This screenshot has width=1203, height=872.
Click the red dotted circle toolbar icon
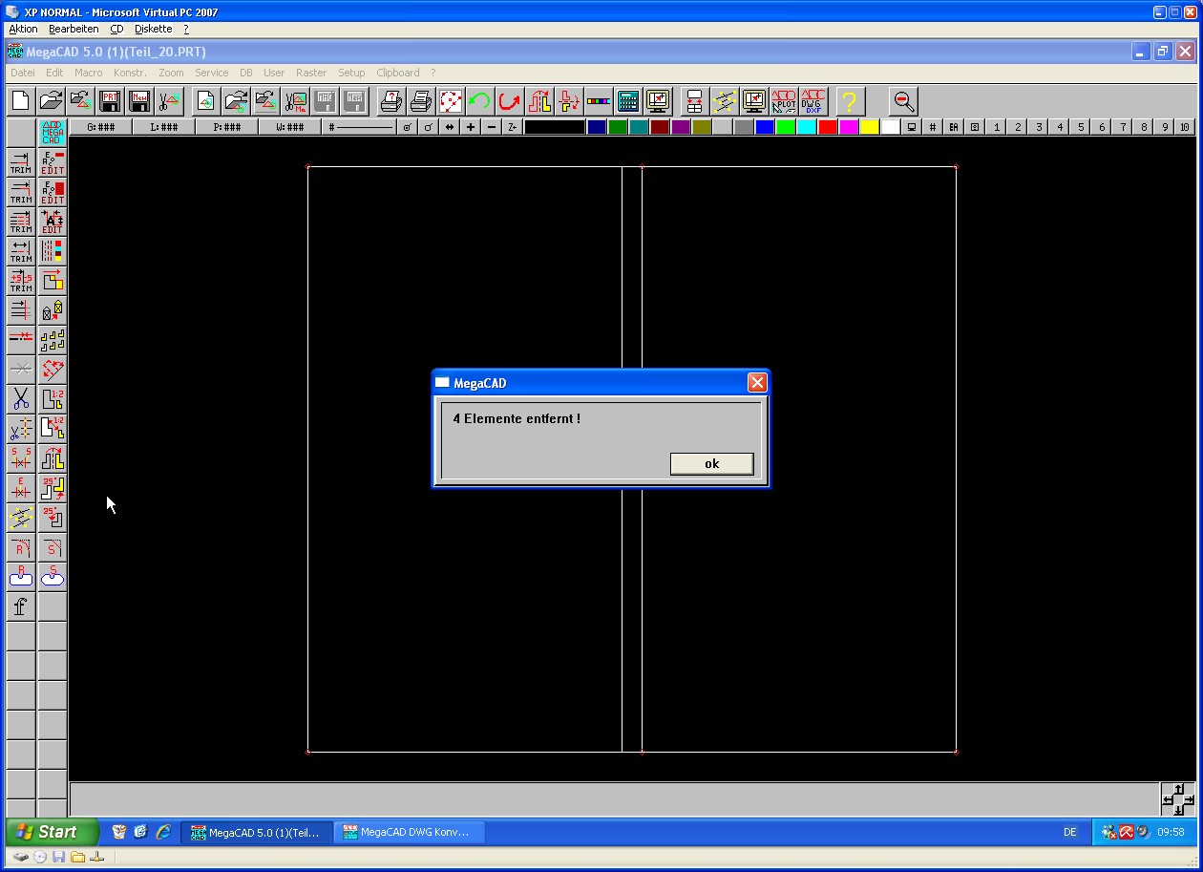(450, 100)
